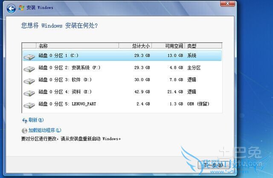Click the 21.4 GB free space value
This screenshot has height=178, width=273.
(x=175, y=92)
